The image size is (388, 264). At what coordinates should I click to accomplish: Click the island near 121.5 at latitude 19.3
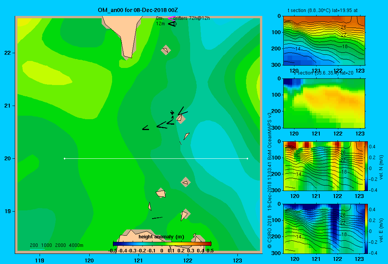(161, 193)
